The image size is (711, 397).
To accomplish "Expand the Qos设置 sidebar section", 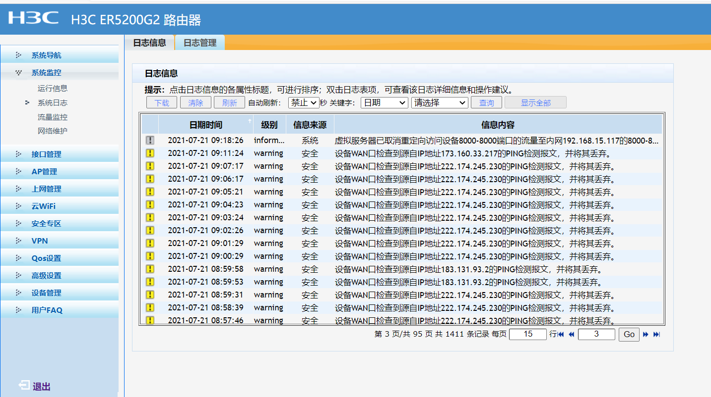I will (x=60, y=258).
